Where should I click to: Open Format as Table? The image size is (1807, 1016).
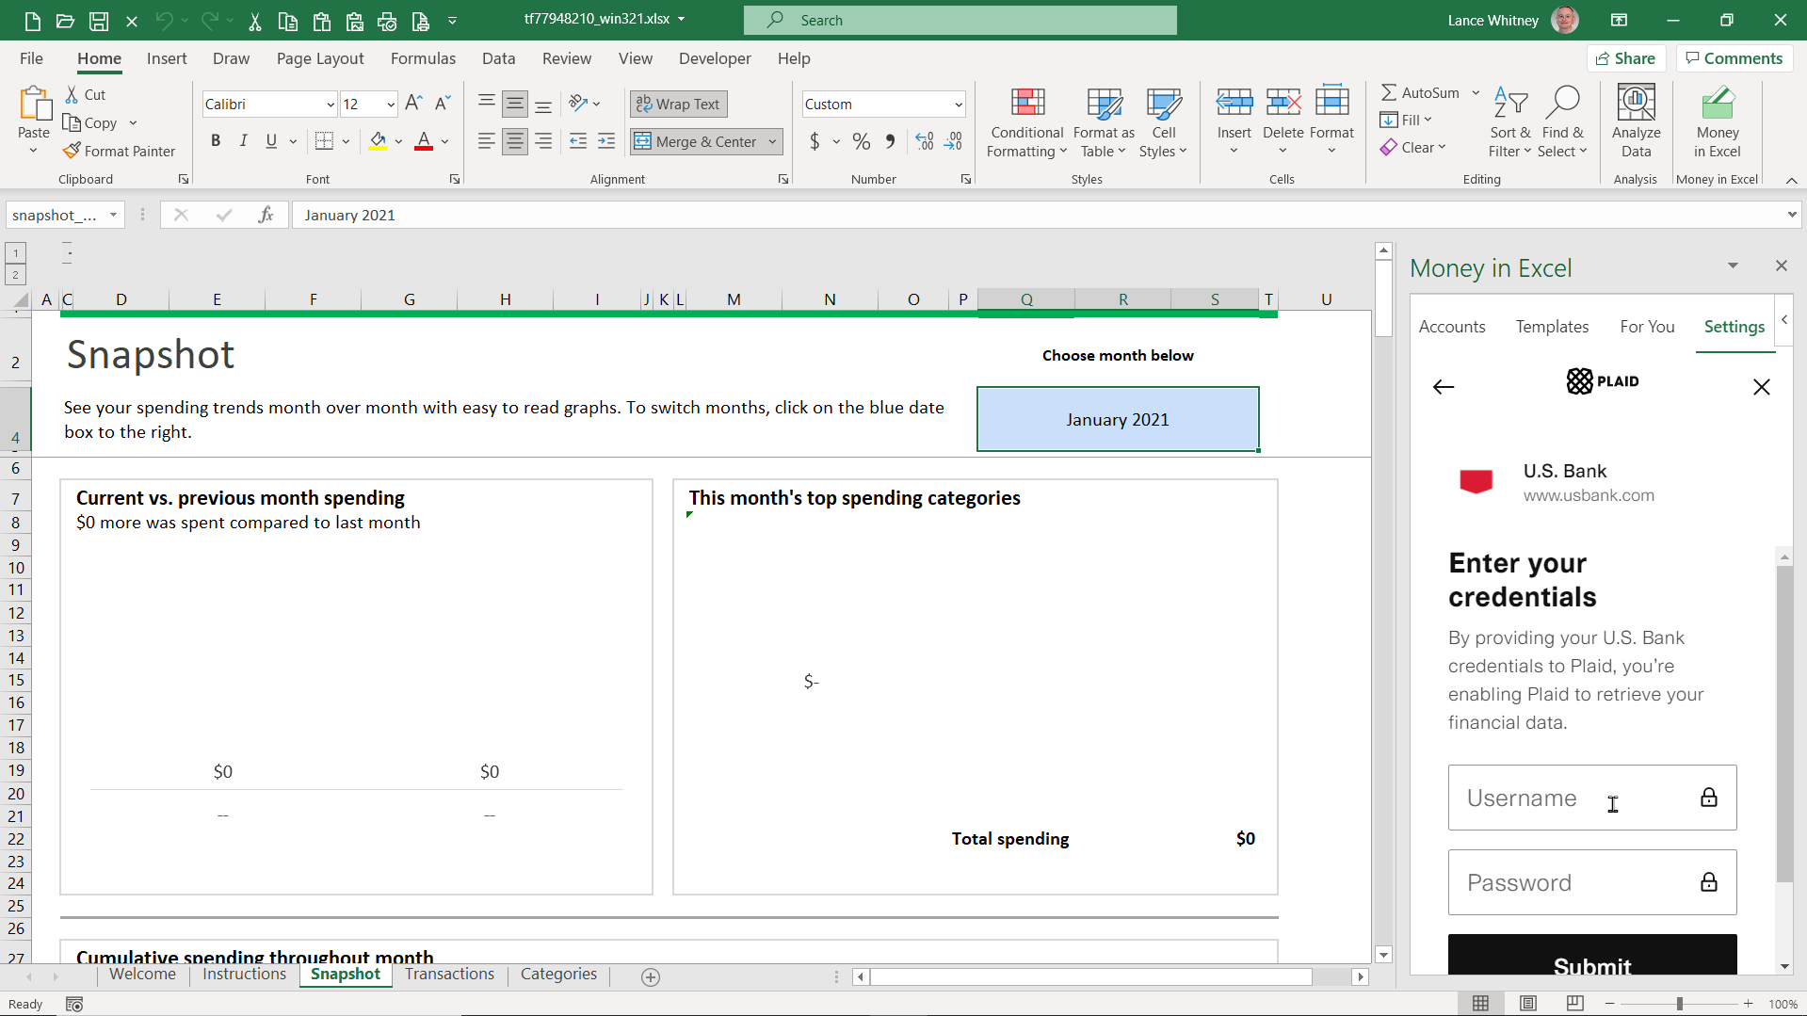coord(1104,123)
